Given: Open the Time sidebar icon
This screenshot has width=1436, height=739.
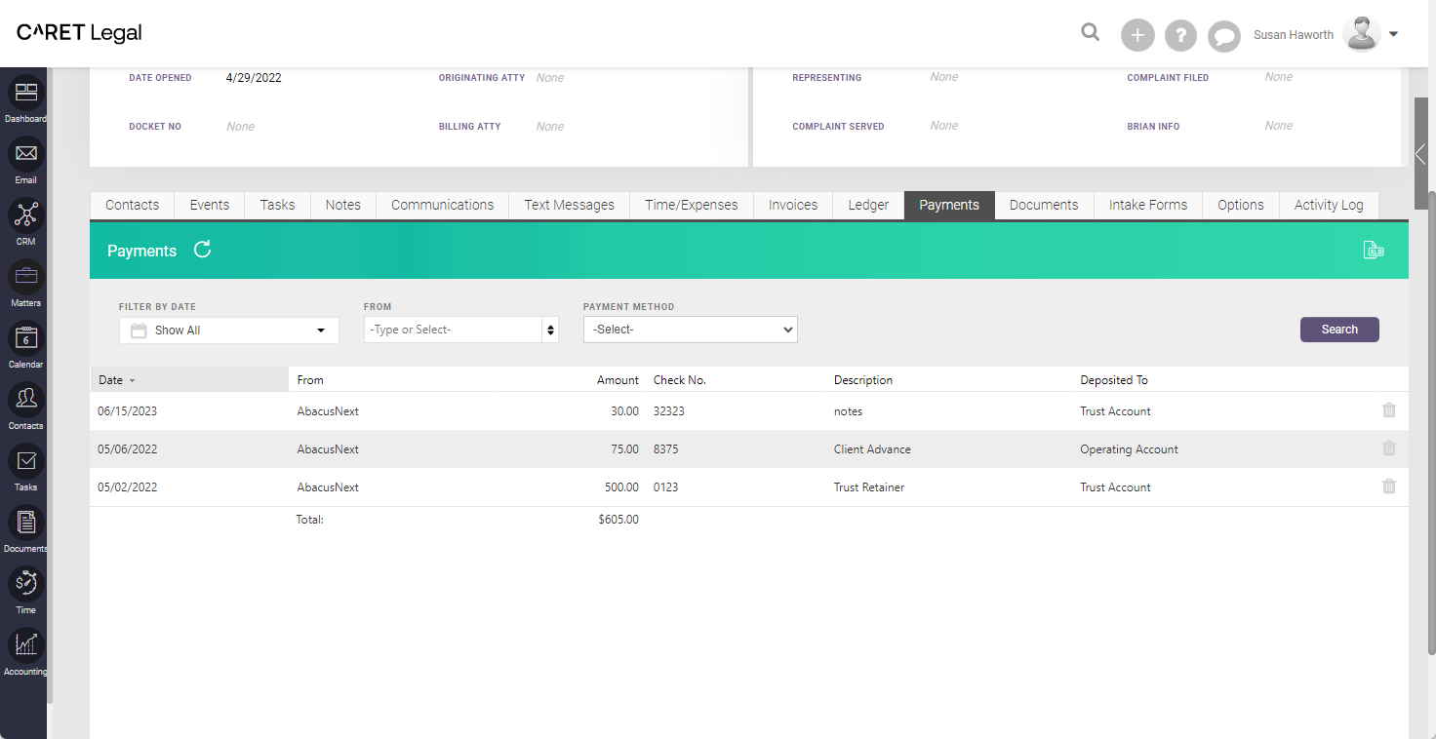Looking at the screenshot, I should coord(26,584).
